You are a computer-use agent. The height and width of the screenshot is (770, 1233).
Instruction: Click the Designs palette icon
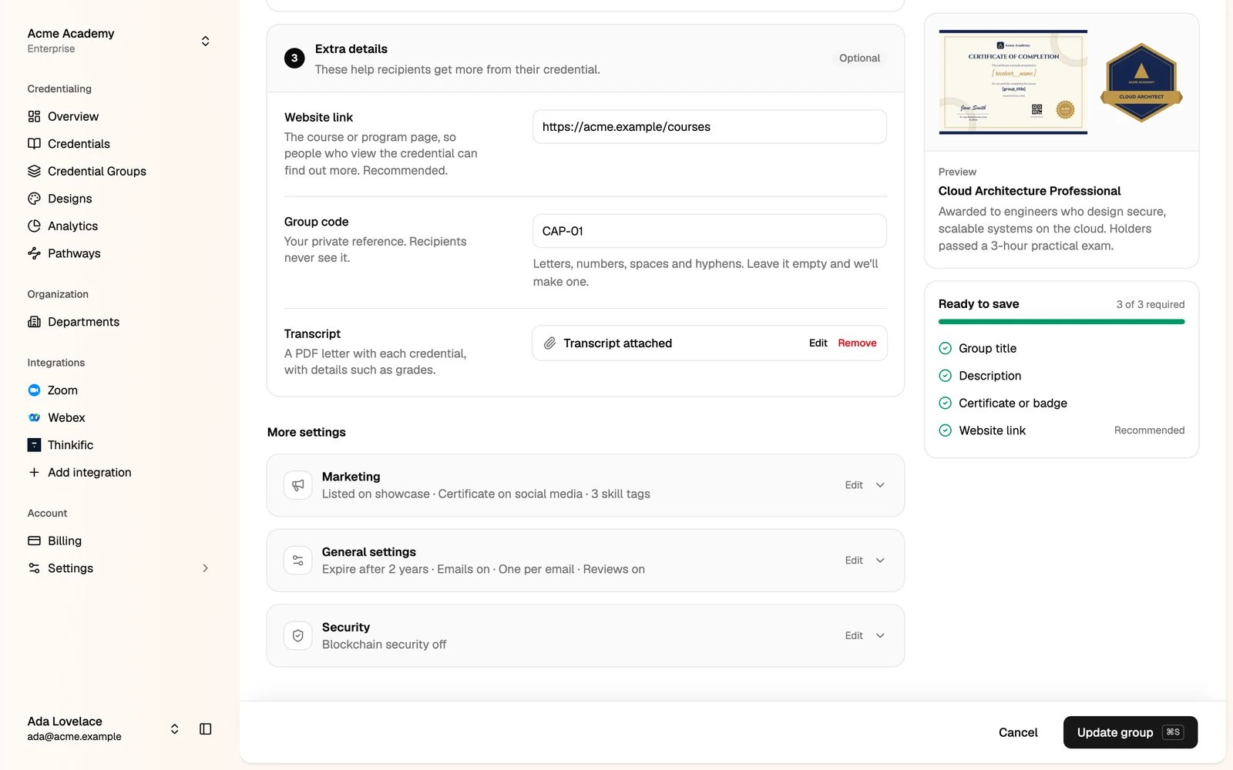pos(34,199)
